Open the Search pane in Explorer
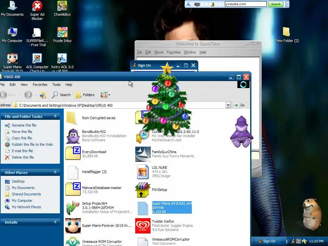The height and width of the screenshot is (246, 328). (x=61, y=95)
